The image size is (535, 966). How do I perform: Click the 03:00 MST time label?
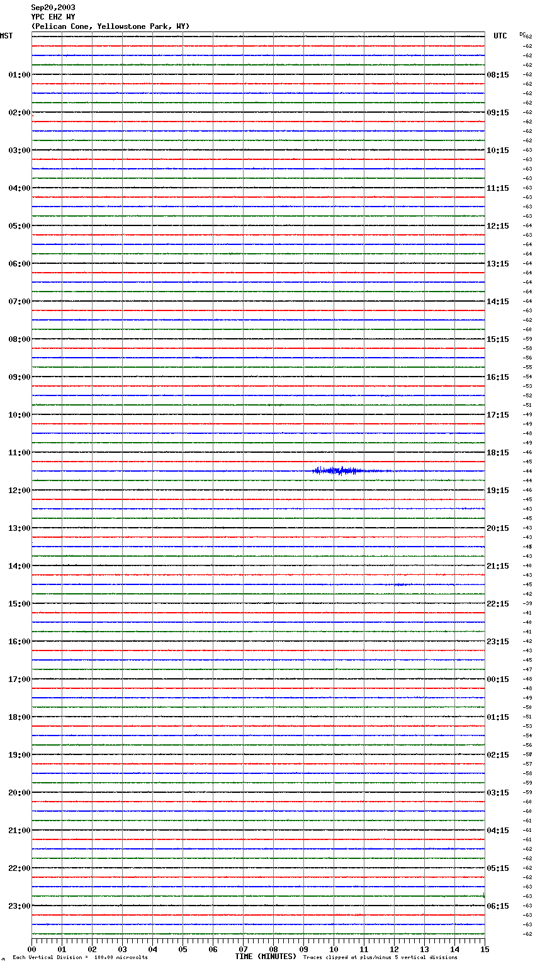click(x=19, y=151)
